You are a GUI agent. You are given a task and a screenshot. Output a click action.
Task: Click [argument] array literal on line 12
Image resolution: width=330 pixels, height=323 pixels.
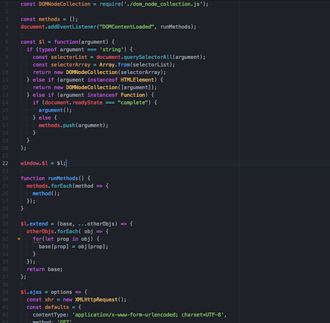tap(135, 87)
